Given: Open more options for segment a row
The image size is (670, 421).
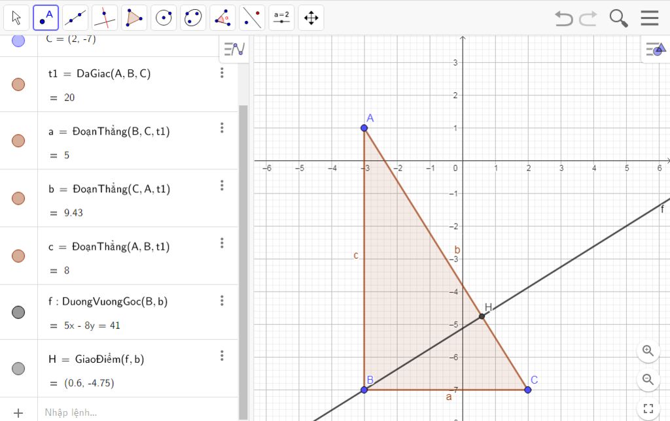Looking at the screenshot, I should [x=222, y=127].
